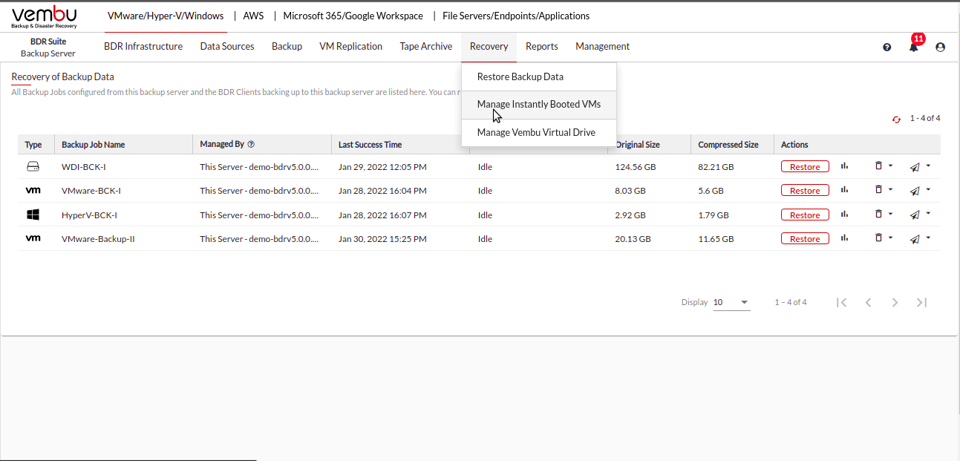
Task: Expand arrow beside paper plane for WDI-BCK-I
Action: tap(928, 166)
